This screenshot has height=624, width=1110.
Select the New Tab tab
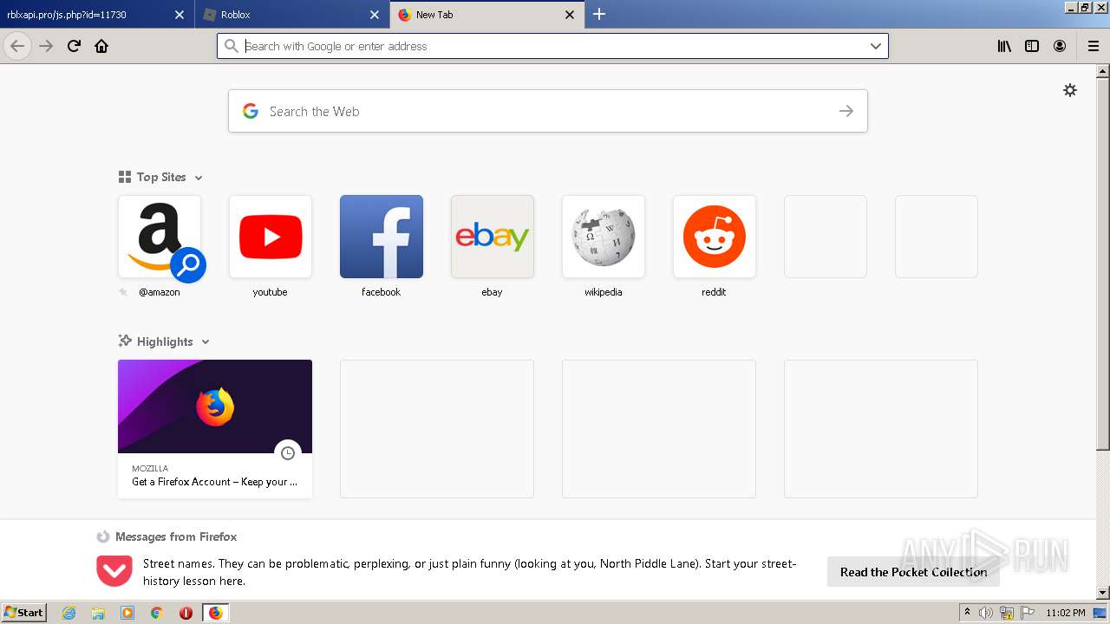pyautogui.click(x=487, y=14)
